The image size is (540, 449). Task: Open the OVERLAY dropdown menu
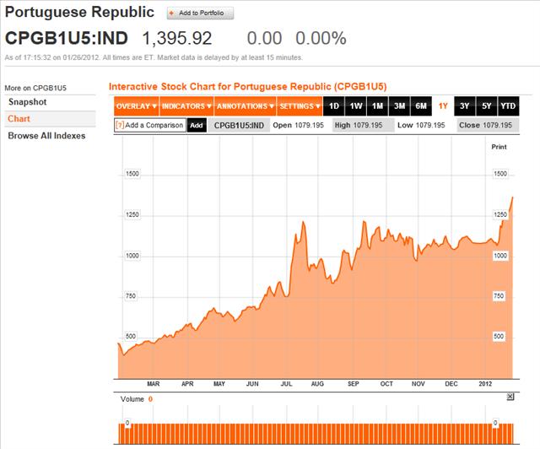(137, 106)
